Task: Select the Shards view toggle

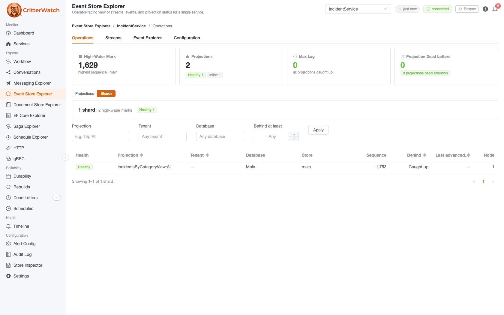Action: click(106, 94)
